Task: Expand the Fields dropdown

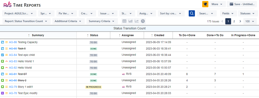Action: [228, 14]
